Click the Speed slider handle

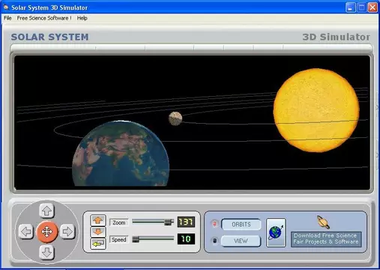[136, 239]
